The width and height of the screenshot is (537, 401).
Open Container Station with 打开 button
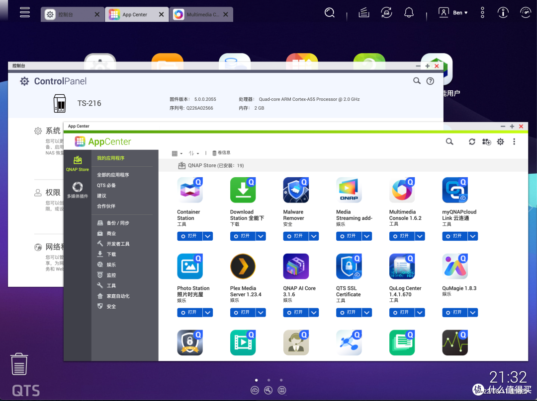190,236
